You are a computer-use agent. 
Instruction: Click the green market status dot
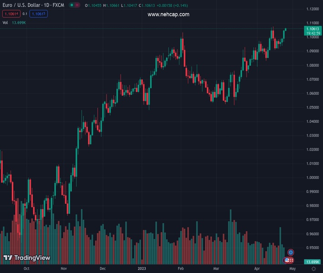pos(72,5)
